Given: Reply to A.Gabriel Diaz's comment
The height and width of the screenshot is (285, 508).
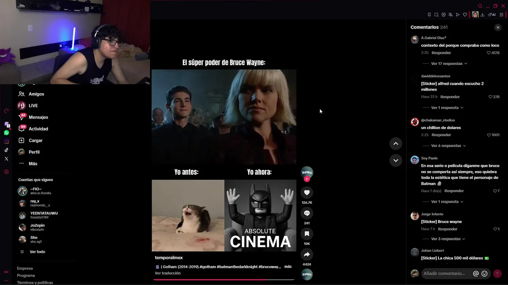Looking at the screenshot, I should tap(441, 53).
